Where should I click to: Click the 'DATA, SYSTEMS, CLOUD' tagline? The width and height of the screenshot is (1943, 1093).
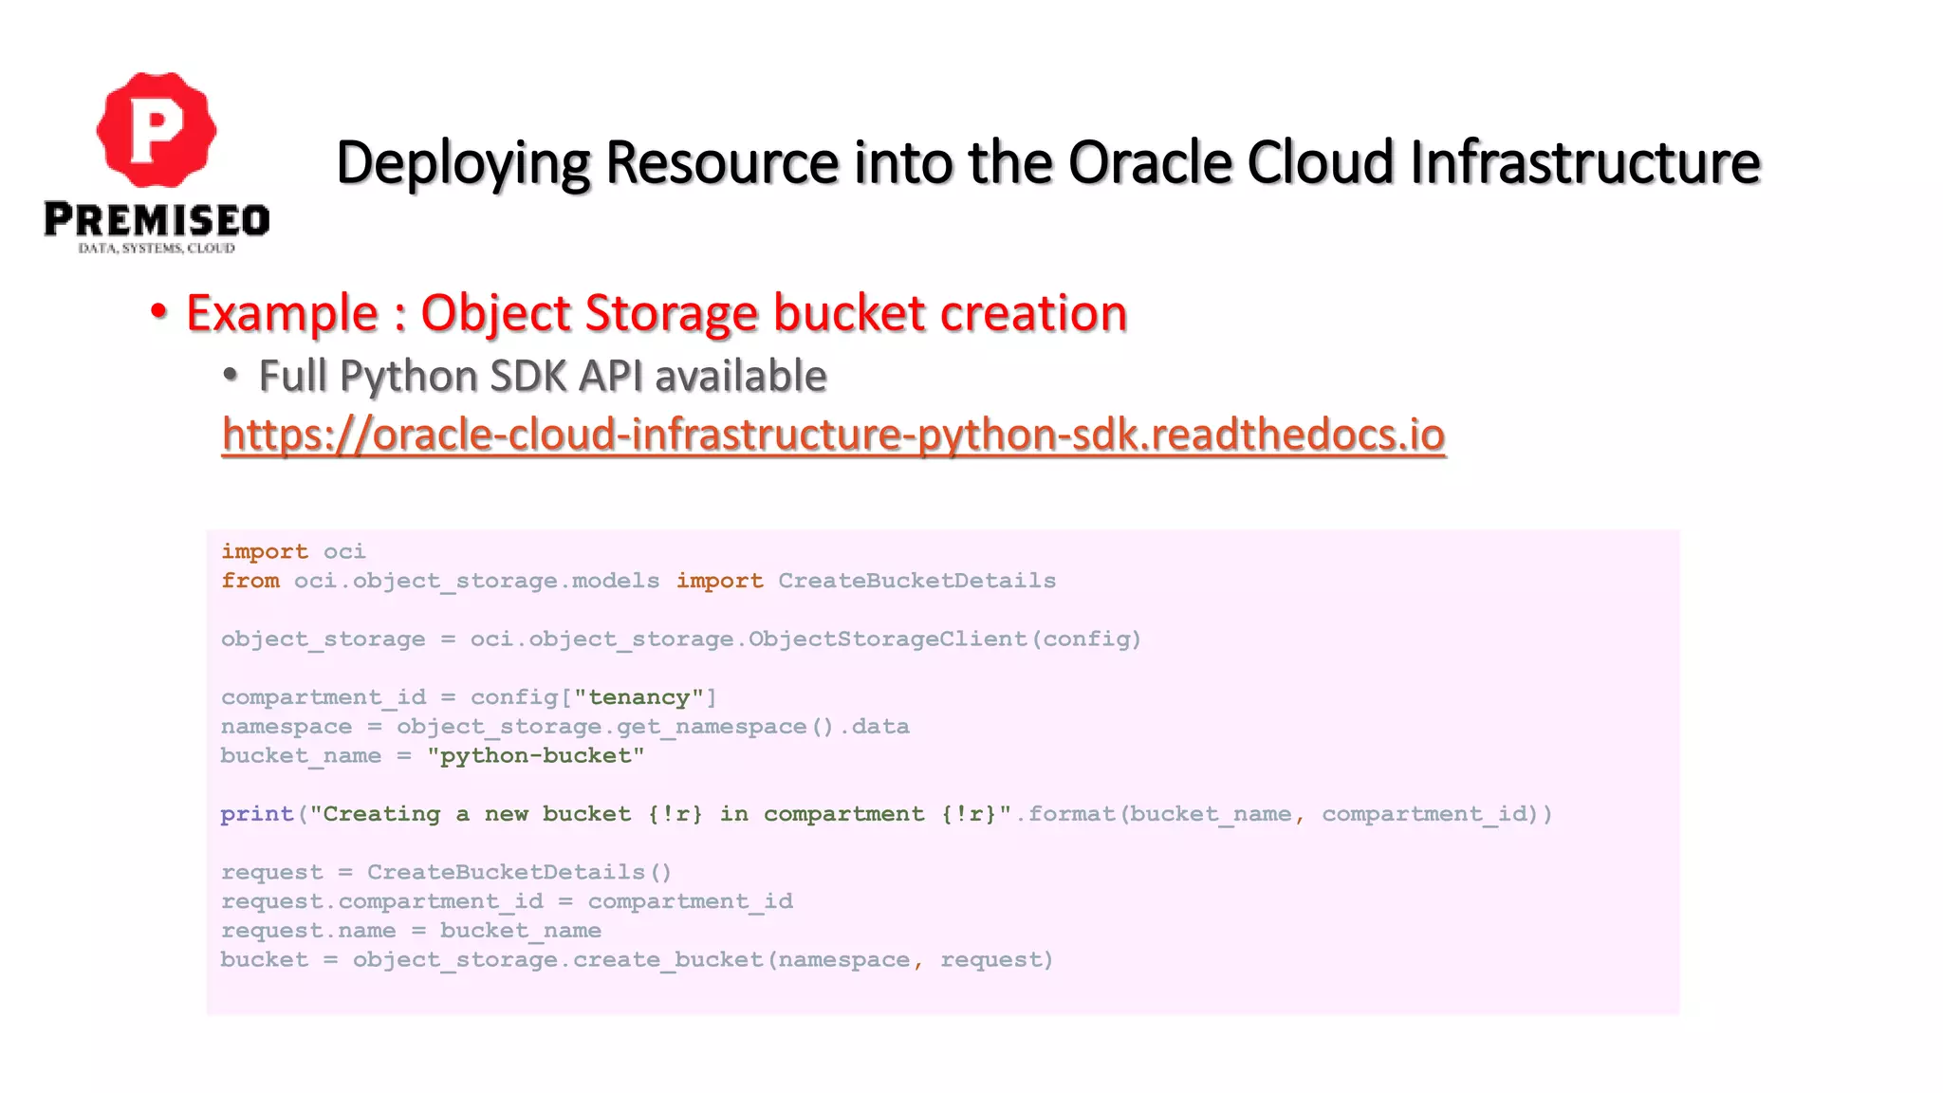(157, 249)
